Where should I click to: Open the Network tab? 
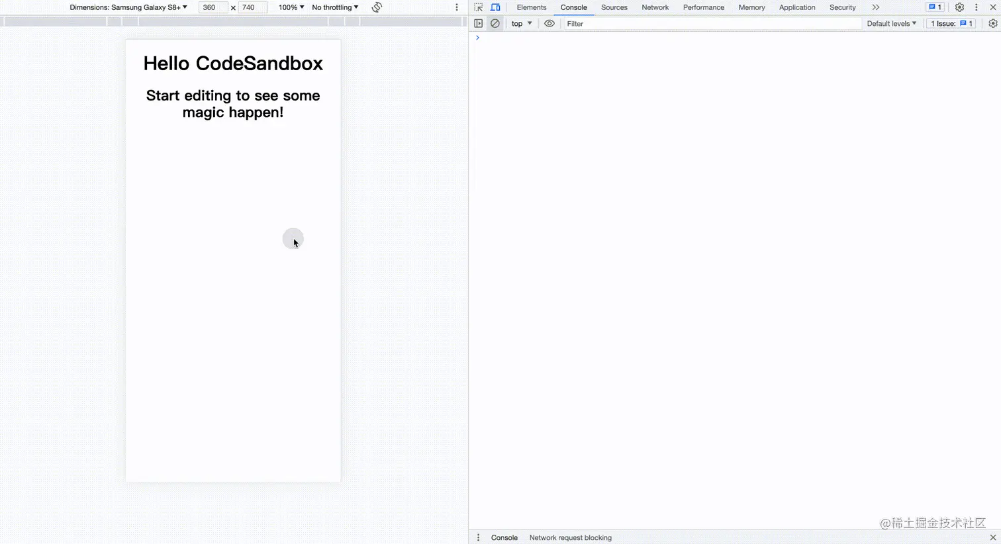pos(655,7)
